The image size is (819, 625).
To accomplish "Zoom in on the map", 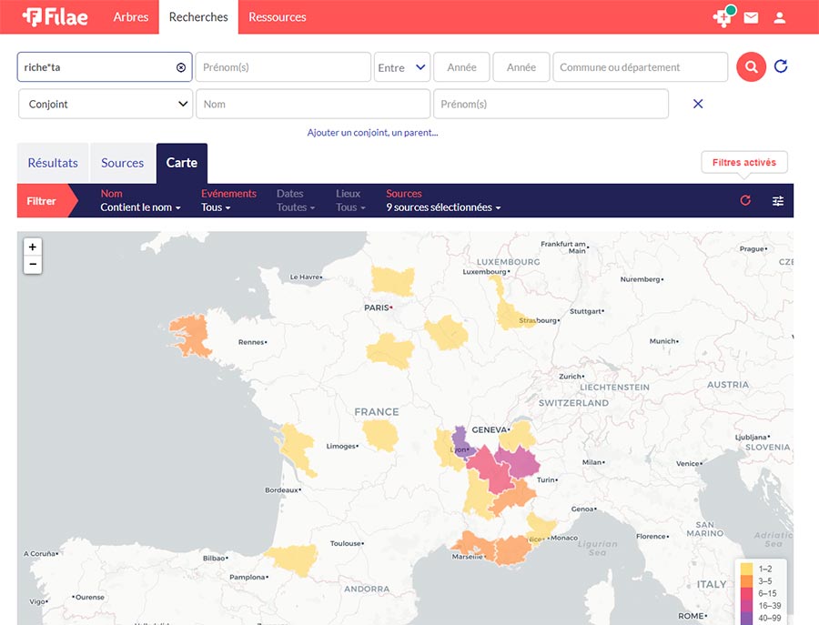I will (x=33, y=247).
